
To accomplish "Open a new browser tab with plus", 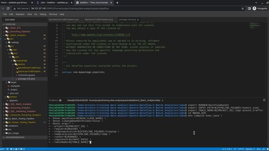I will [117, 3].
